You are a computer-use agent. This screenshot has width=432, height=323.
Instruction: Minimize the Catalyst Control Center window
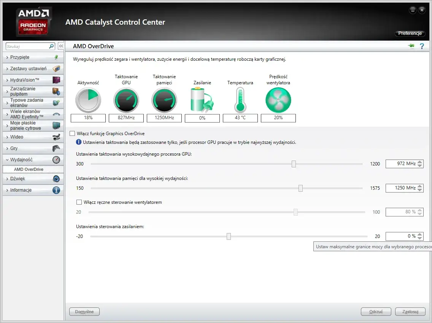coord(413,10)
